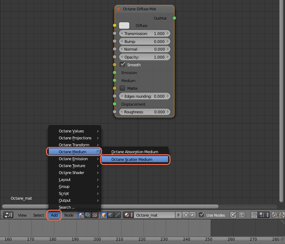Disable the Use Nodes checkbox
Viewport: 285px width, 244px height.
(202, 215)
